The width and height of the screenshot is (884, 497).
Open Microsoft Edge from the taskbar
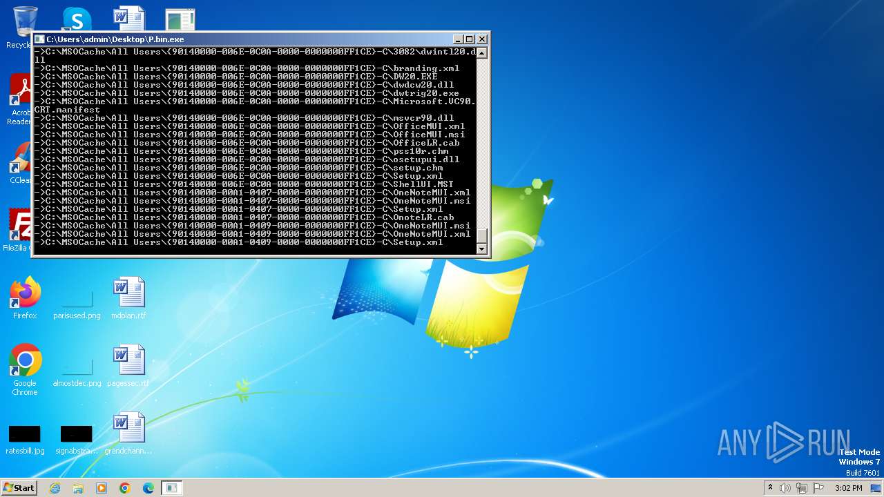[x=148, y=488]
